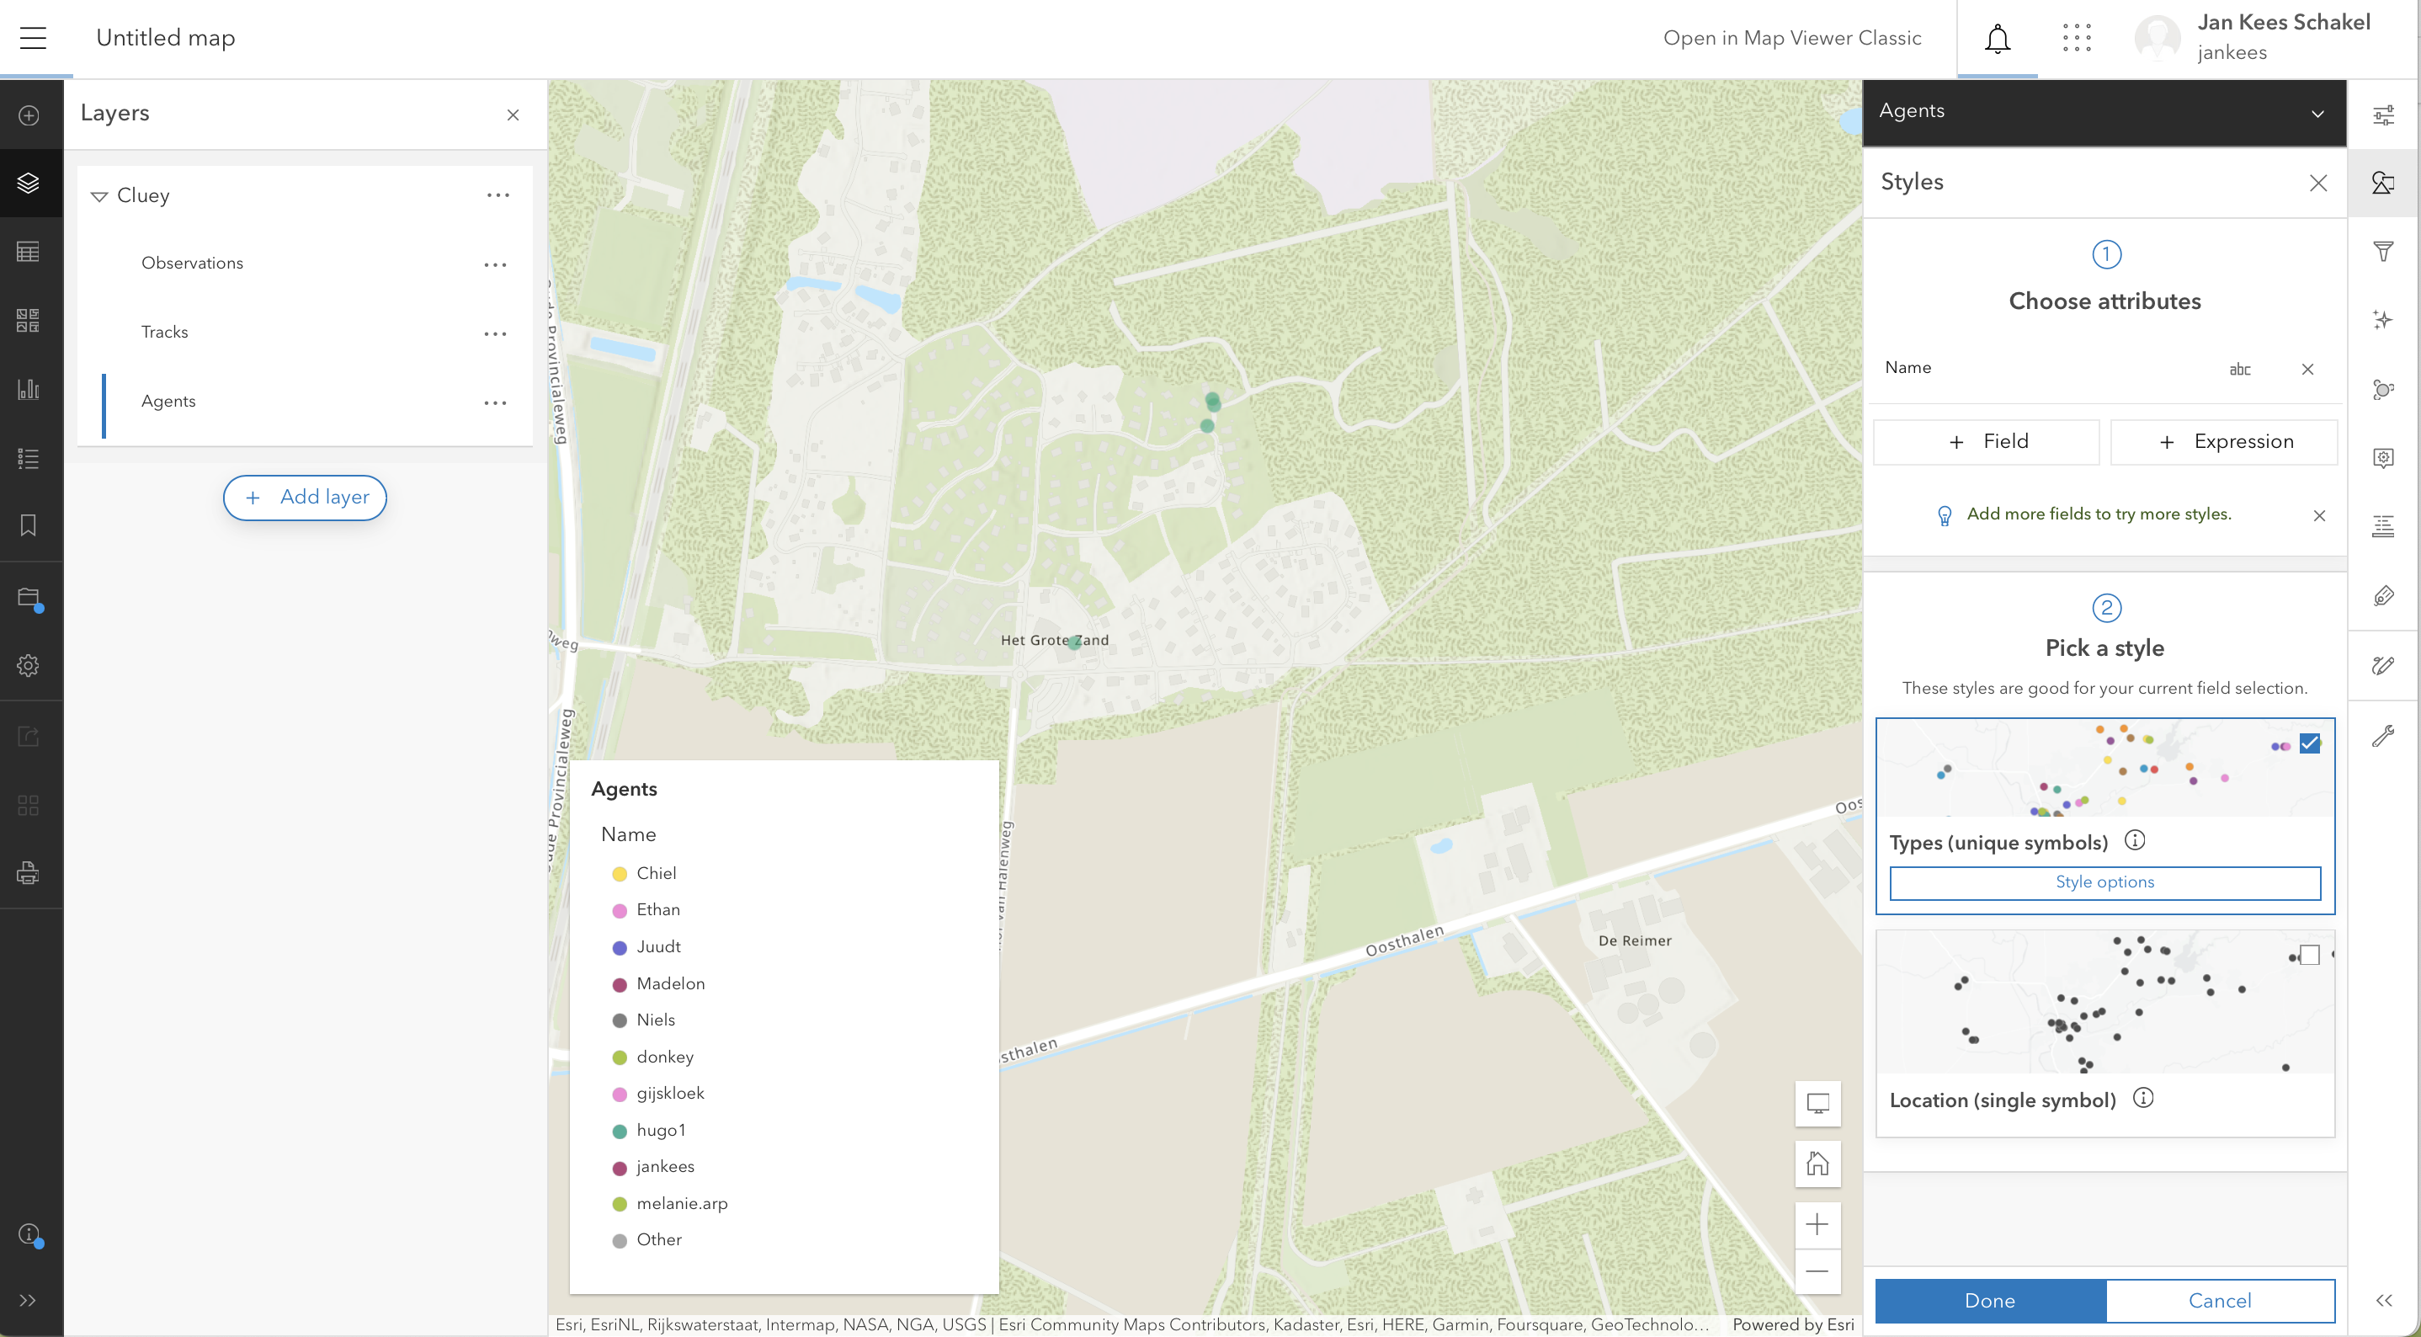Click the notifications bell icon

tap(1997, 39)
